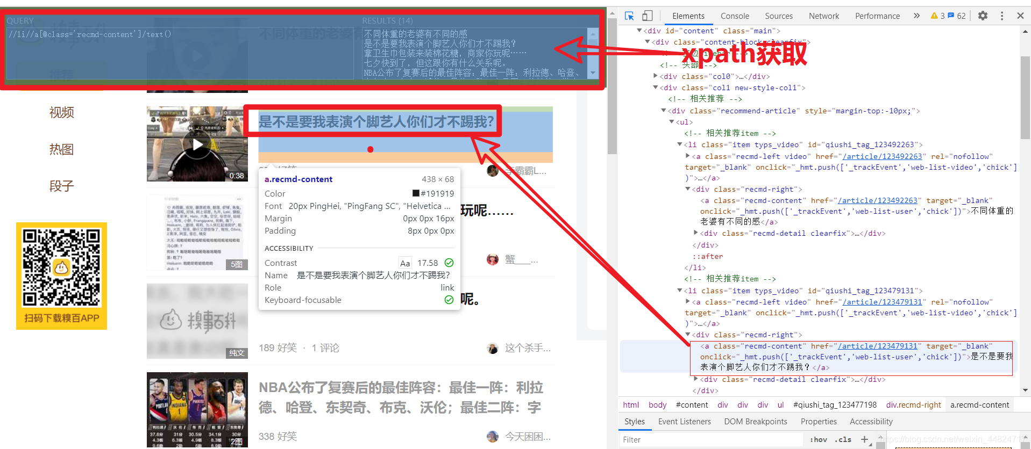Open recmd-content href /article/123492263 link
The image size is (1031, 449).
point(878,200)
